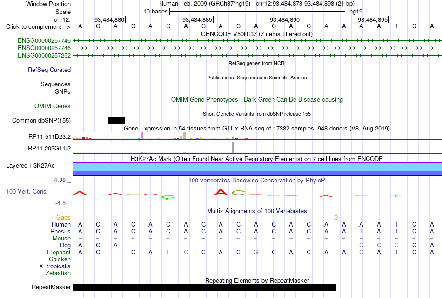Click the black dbSNP variant box
442x298 pixels.
pos(116,120)
